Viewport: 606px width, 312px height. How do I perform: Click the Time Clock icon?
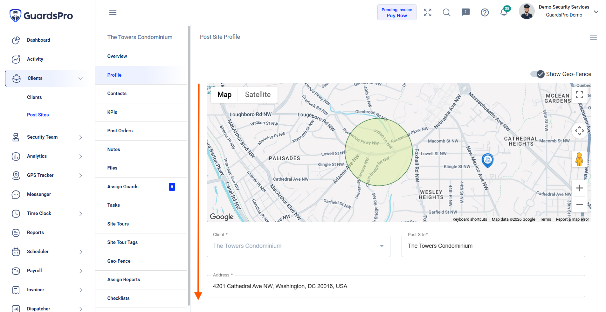[16, 214]
